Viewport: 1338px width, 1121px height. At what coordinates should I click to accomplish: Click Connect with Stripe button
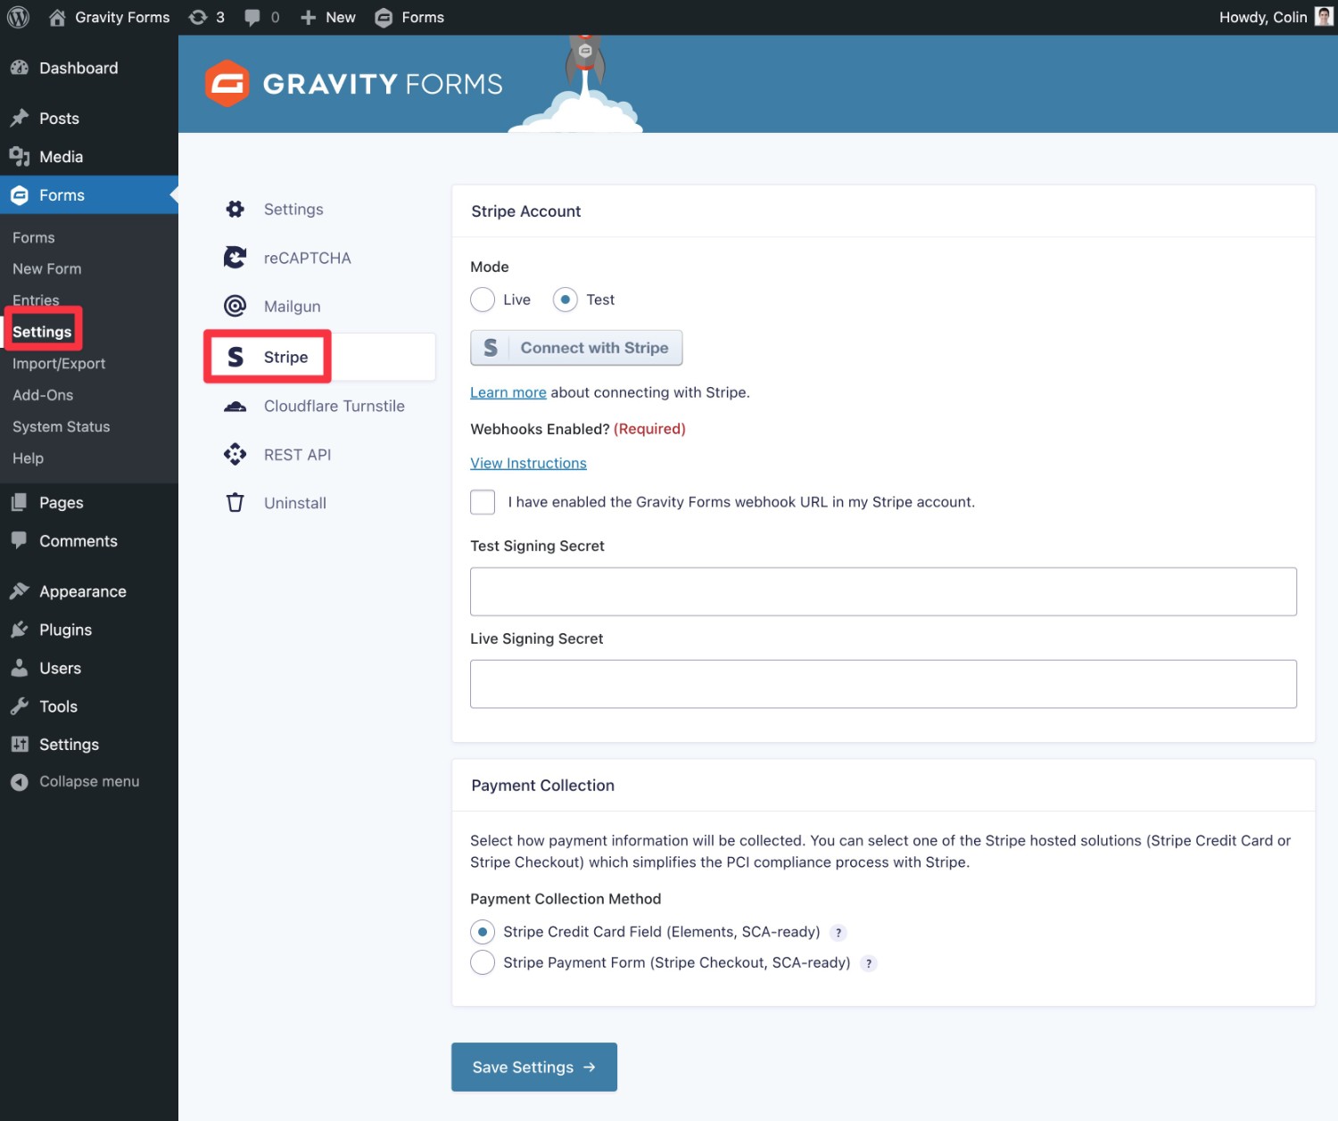[x=576, y=348]
